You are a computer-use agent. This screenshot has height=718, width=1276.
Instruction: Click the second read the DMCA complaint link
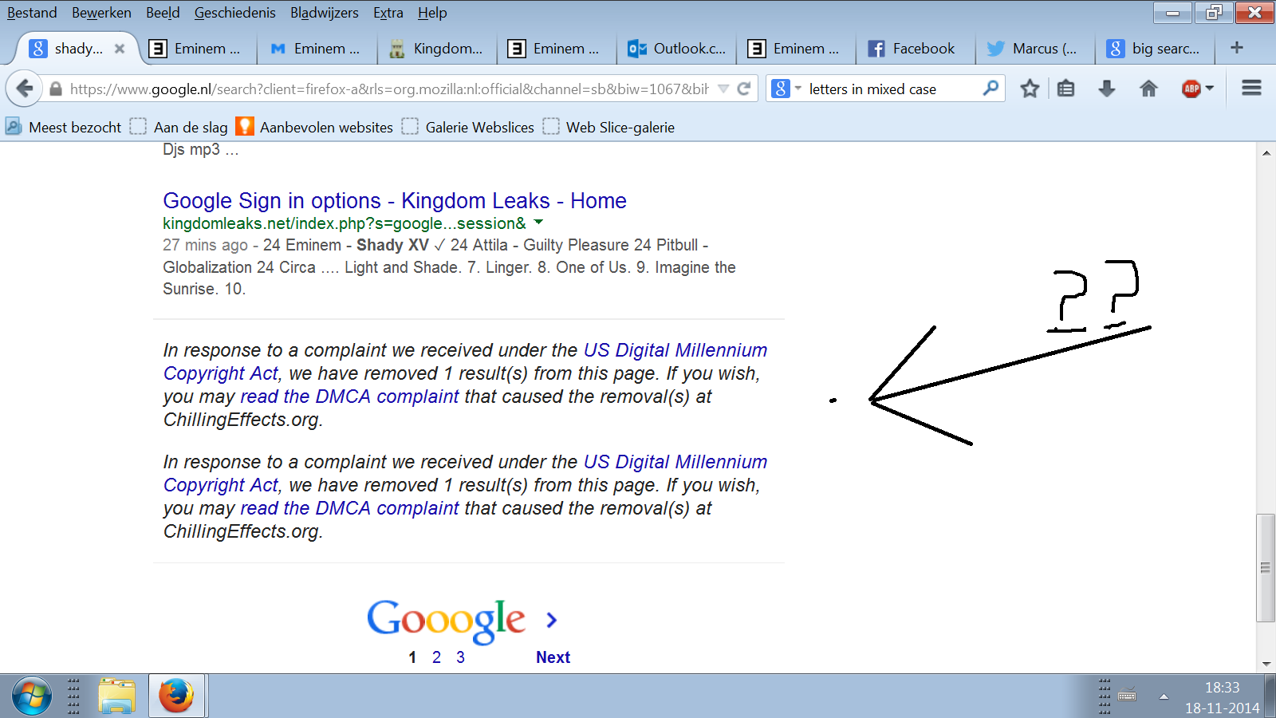(349, 508)
